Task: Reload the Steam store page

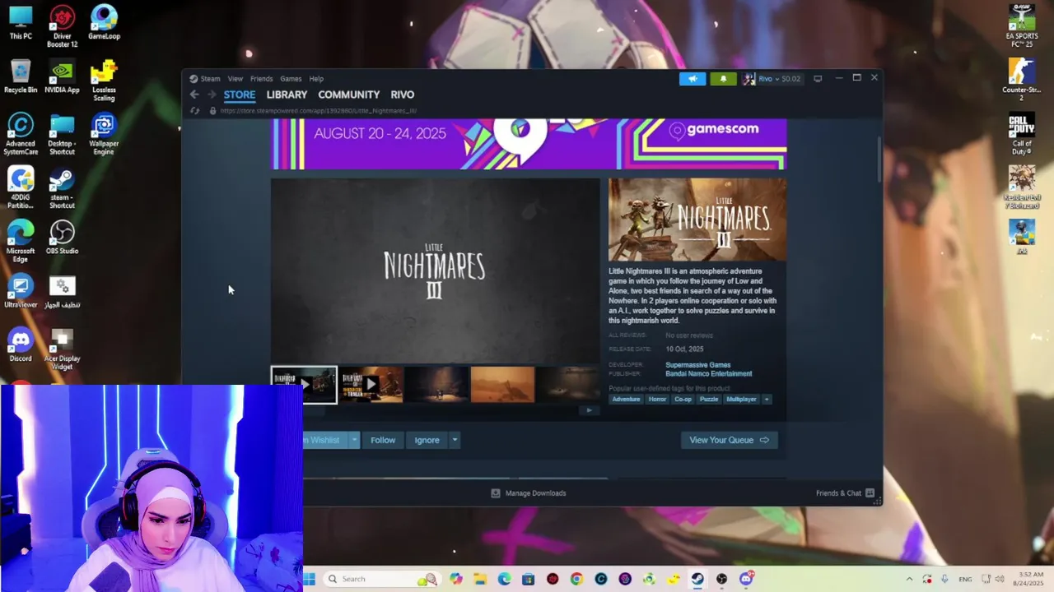Action: [x=195, y=110]
